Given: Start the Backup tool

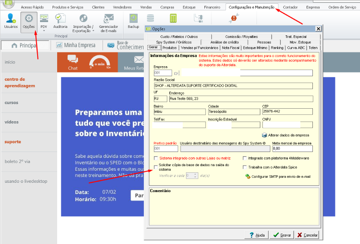Looking at the screenshot, I should (133, 21).
